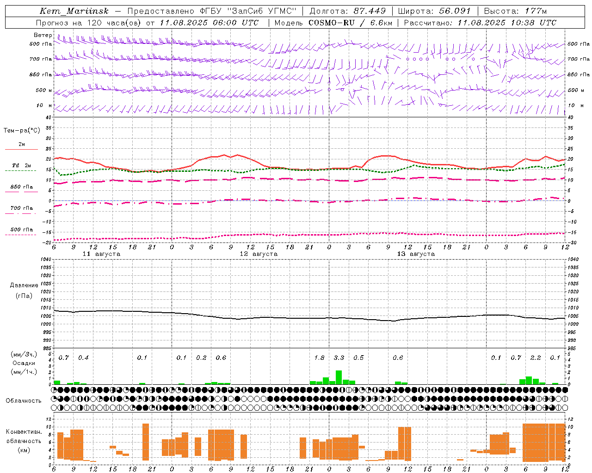Click the Kem_Mariinsk station title

click(74, 11)
